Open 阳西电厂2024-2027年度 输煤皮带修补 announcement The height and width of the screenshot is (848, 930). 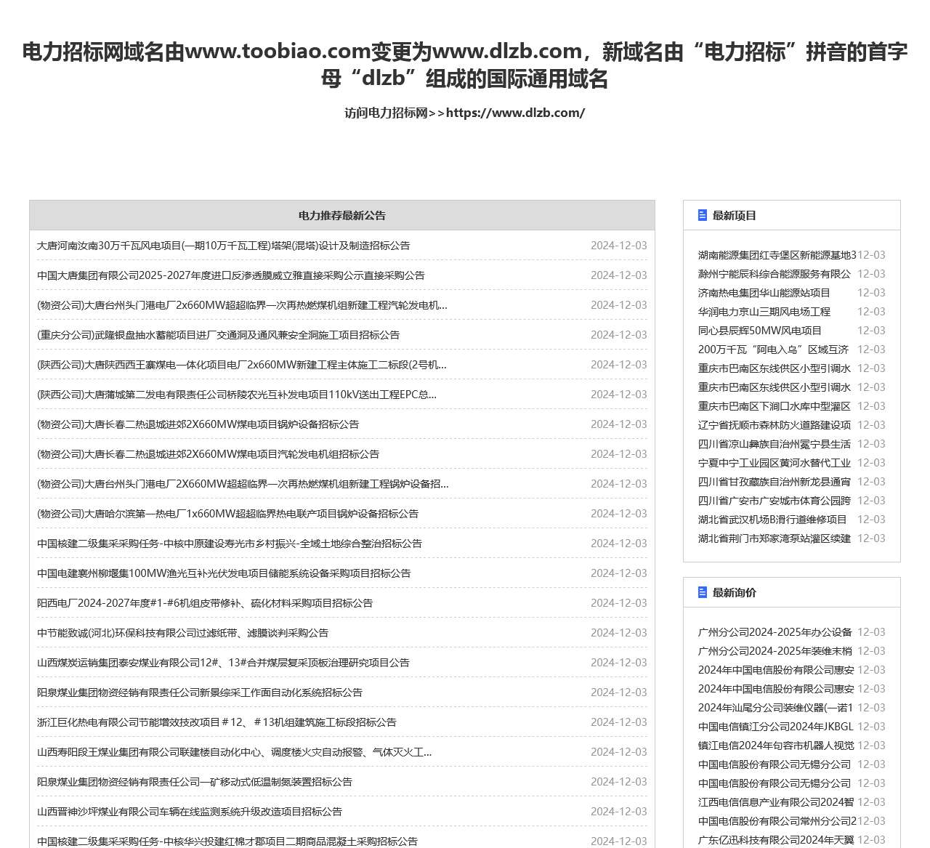205,603
